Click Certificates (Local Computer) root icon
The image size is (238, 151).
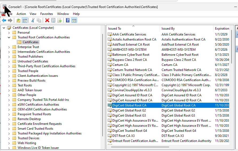tap(9, 28)
